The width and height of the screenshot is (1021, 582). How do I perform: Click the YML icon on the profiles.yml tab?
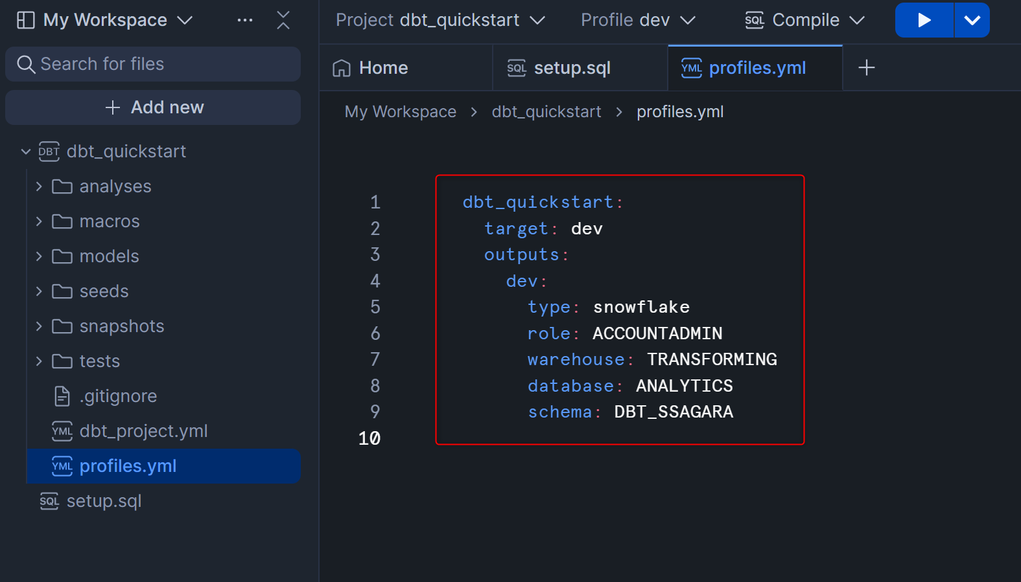[x=692, y=68]
